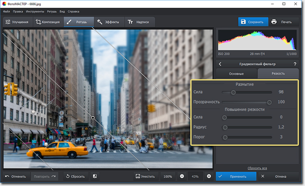The image size is (305, 186).
Task: Open the Файл menu
Action: point(6,12)
